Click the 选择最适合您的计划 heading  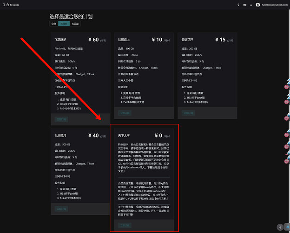71,16
